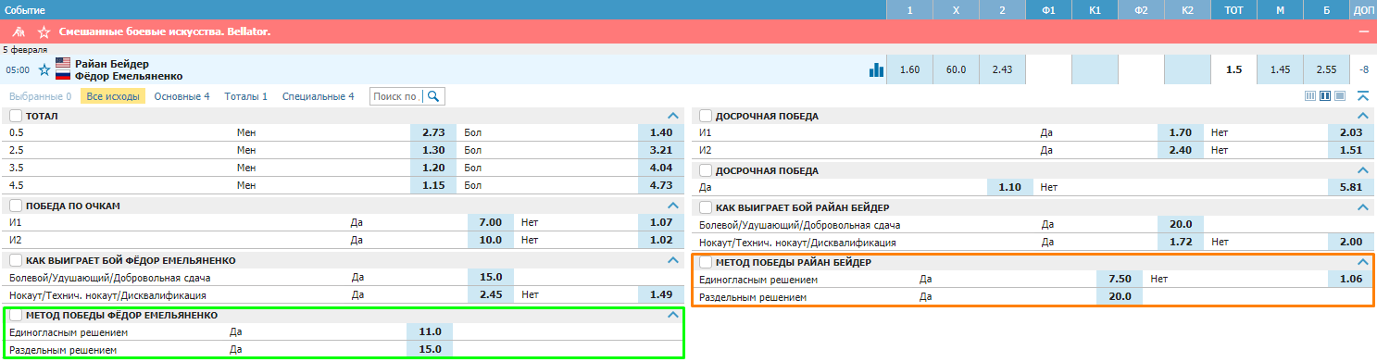Check the ТОТАЛ market checkbox
Screen dimensions: 1377x362
coord(15,116)
